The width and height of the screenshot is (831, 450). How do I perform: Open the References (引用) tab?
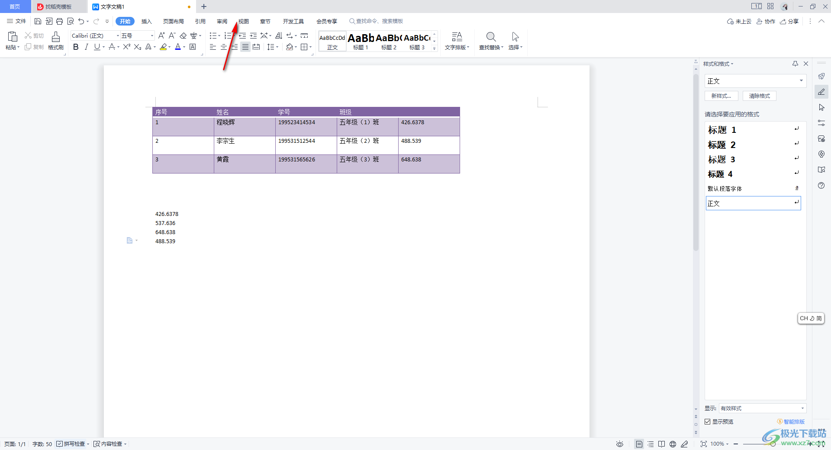pos(200,21)
